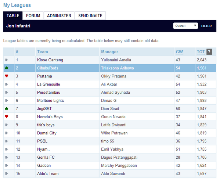Click the grey arrow icon in La Grenouille row
This screenshot has width=220, height=187.
[x=7, y=84]
